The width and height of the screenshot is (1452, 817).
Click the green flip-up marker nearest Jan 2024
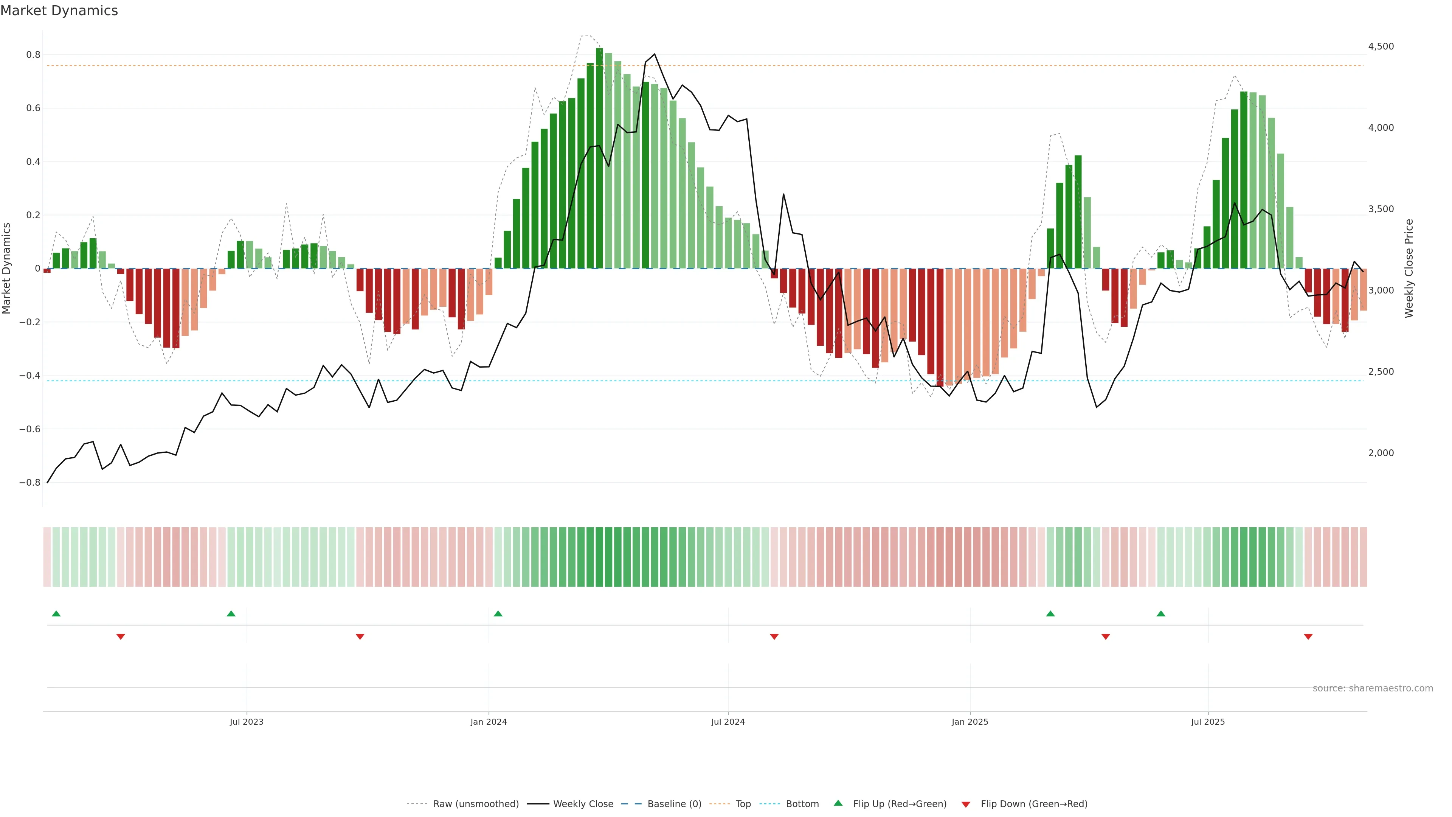[498, 614]
